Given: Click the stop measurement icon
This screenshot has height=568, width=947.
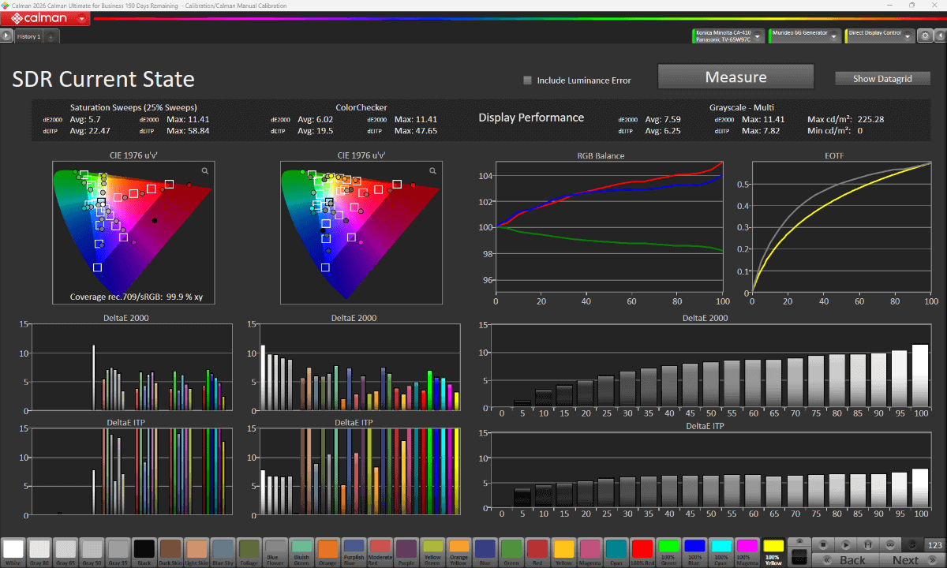Looking at the screenshot, I should point(823,544).
